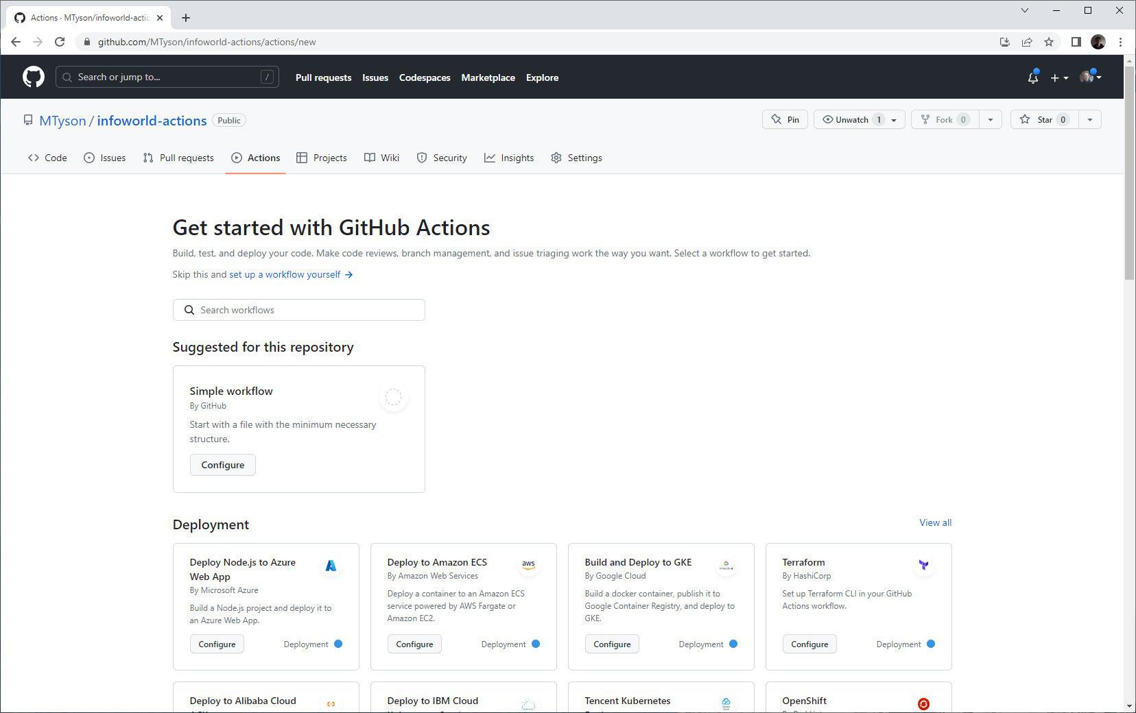
Task: Click the Insights graph icon
Action: [x=490, y=158]
